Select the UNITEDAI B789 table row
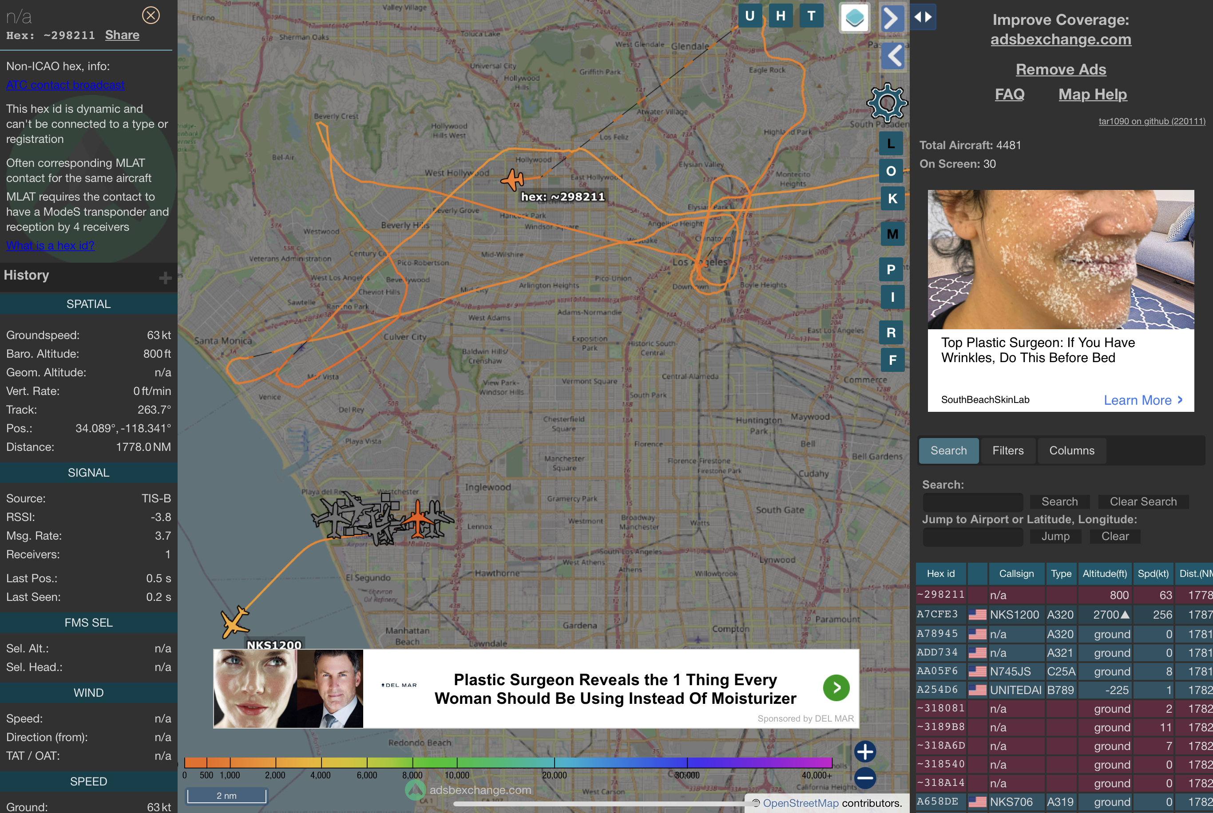The height and width of the screenshot is (813, 1213). pyautogui.click(x=1064, y=690)
